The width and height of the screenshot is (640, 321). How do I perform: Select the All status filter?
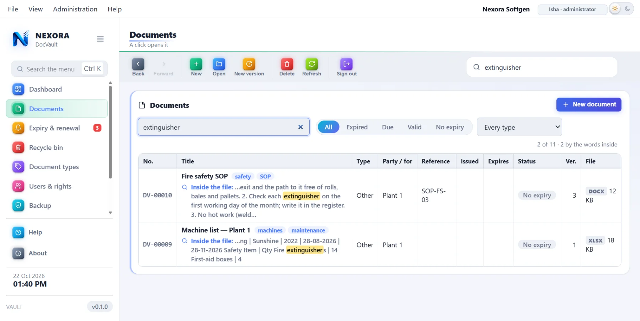click(x=329, y=127)
